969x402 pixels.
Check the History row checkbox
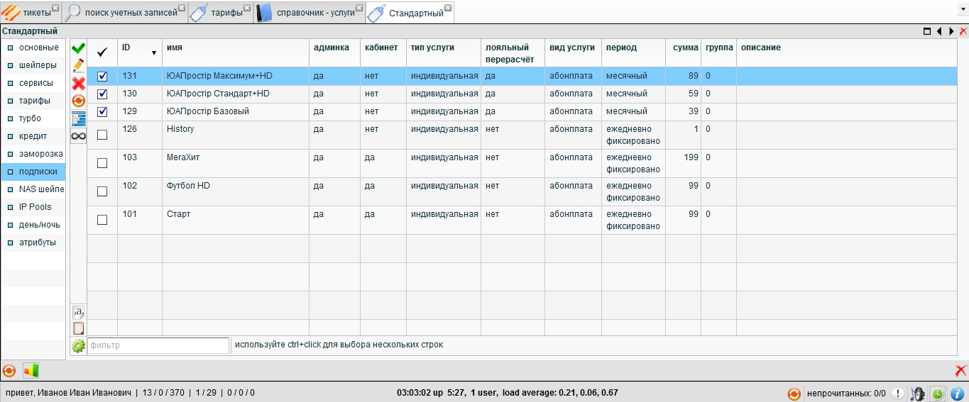[x=102, y=135]
